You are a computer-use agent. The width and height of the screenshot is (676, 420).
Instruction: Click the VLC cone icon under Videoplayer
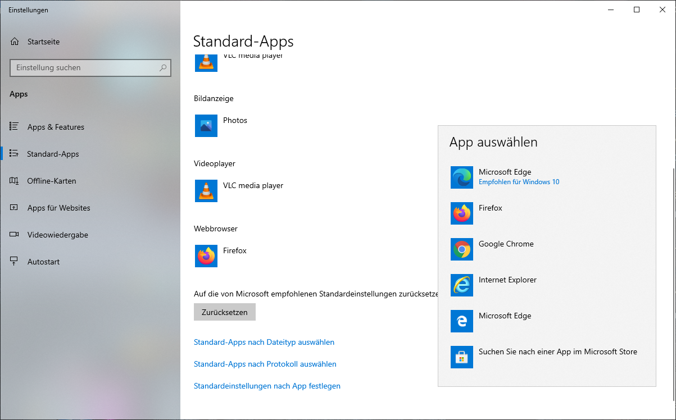pyautogui.click(x=206, y=191)
